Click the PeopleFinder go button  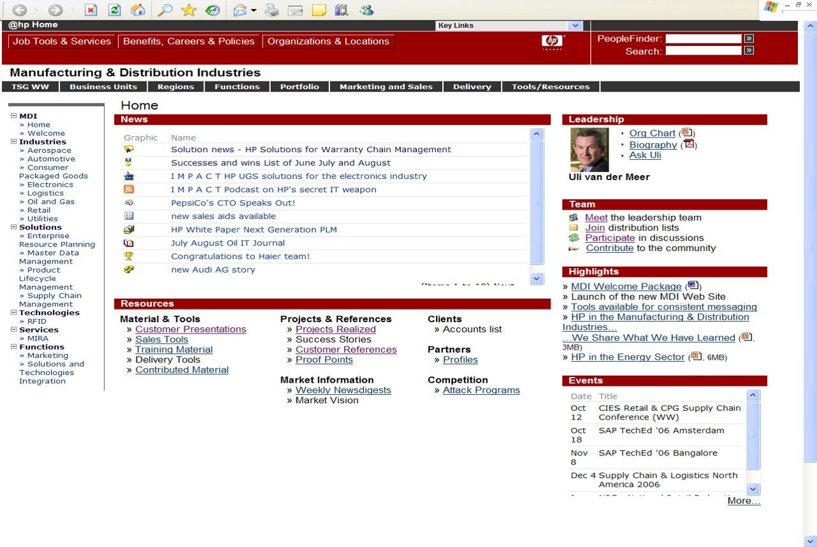pyautogui.click(x=749, y=38)
